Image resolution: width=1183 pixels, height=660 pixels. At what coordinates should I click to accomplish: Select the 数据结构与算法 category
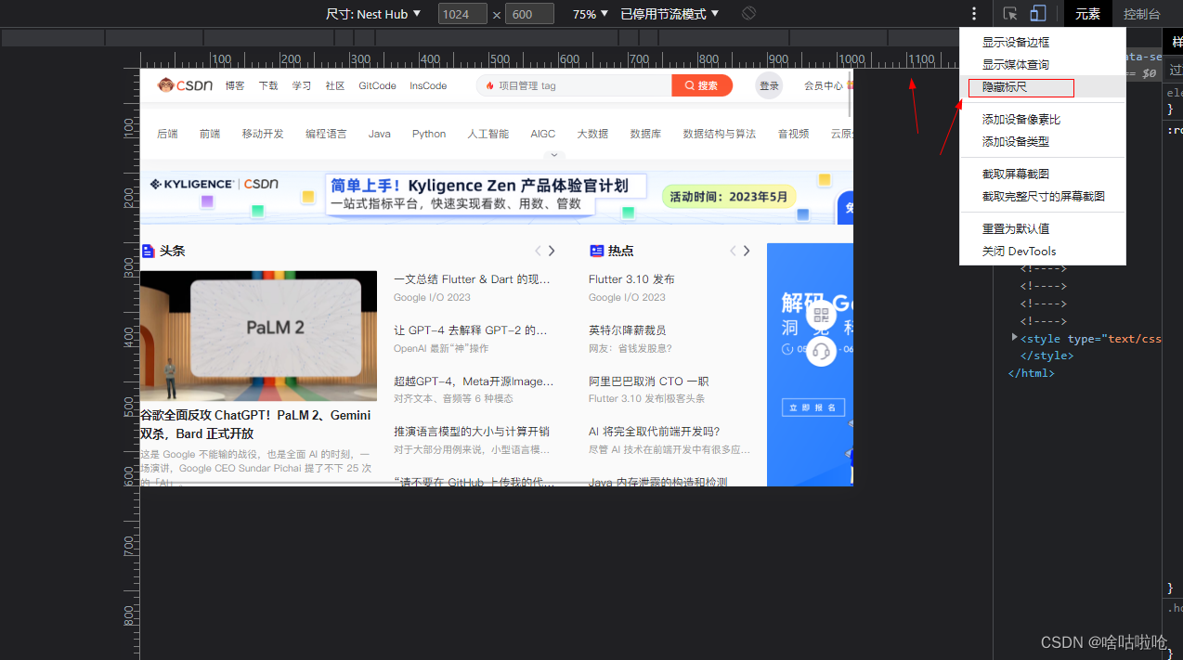pyautogui.click(x=720, y=134)
